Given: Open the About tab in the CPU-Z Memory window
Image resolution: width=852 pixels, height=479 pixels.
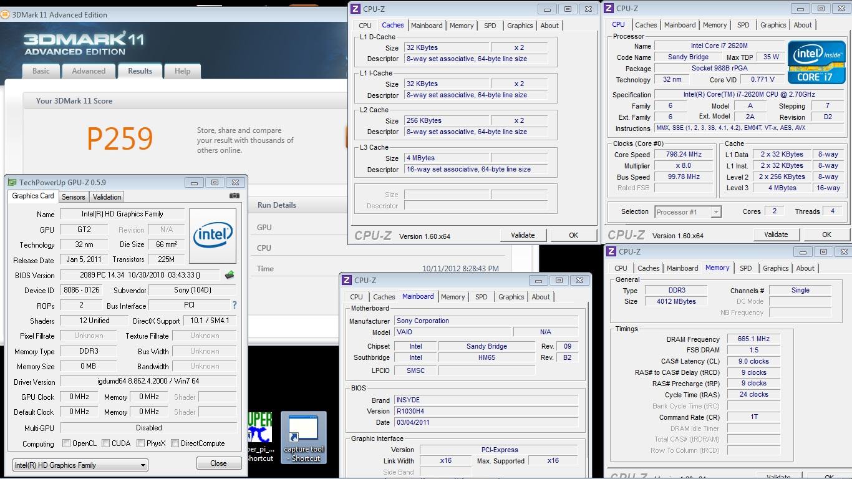Looking at the screenshot, I should click(805, 268).
